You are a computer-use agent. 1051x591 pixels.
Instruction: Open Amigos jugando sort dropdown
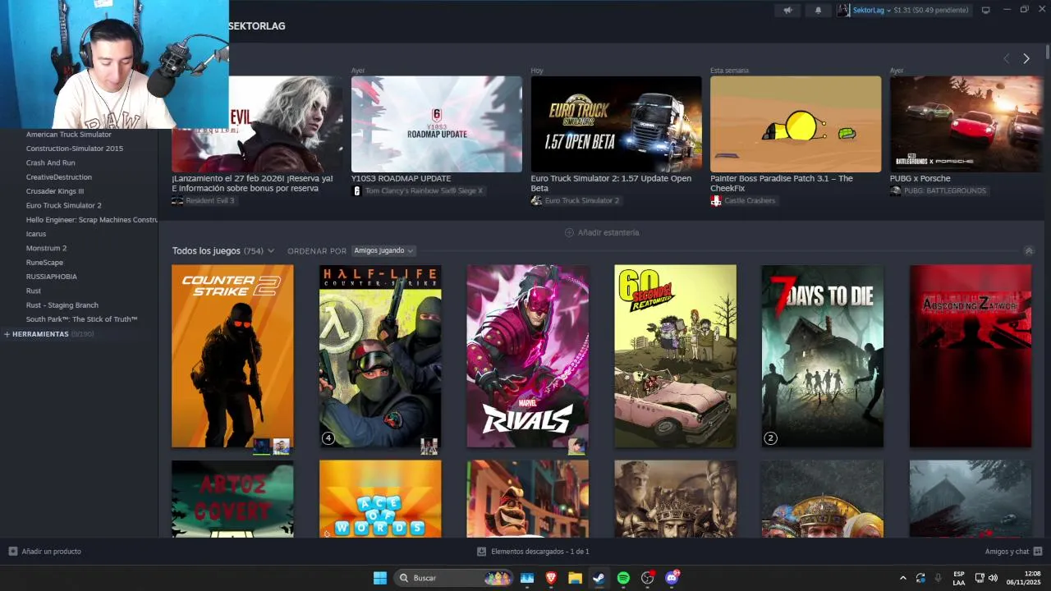tap(383, 250)
